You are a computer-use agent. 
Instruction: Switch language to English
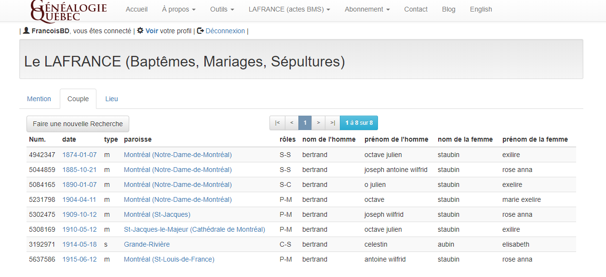click(x=481, y=9)
